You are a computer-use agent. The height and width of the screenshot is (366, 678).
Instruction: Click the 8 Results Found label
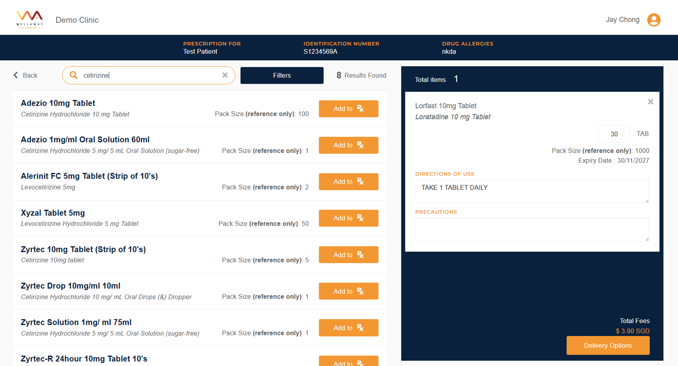click(361, 75)
